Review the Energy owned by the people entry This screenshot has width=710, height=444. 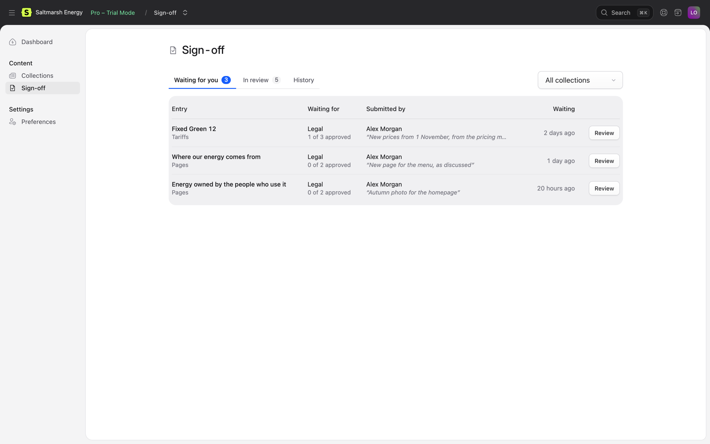[604, 189]
